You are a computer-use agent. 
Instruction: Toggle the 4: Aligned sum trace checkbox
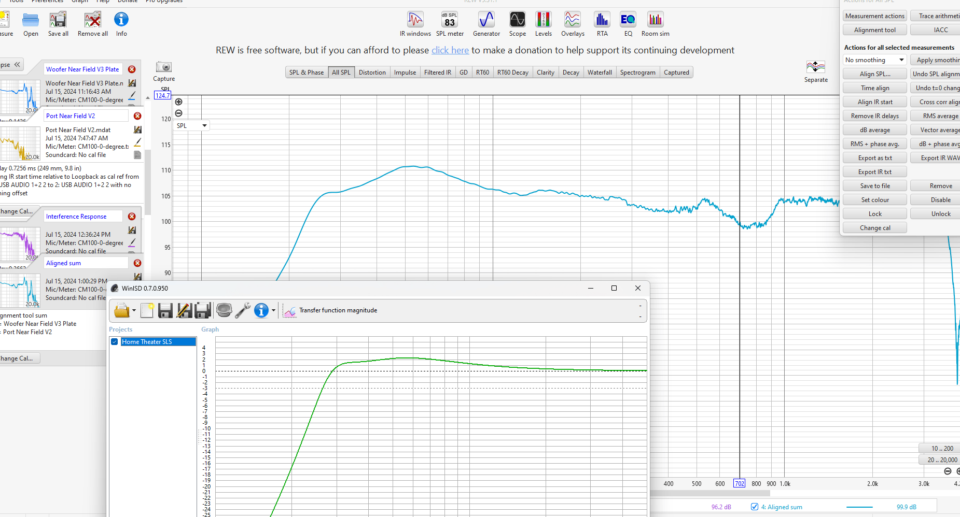coord(755,507)
